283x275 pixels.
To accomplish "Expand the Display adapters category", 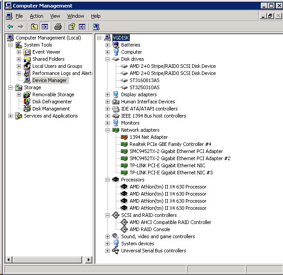I will point(108,95).
